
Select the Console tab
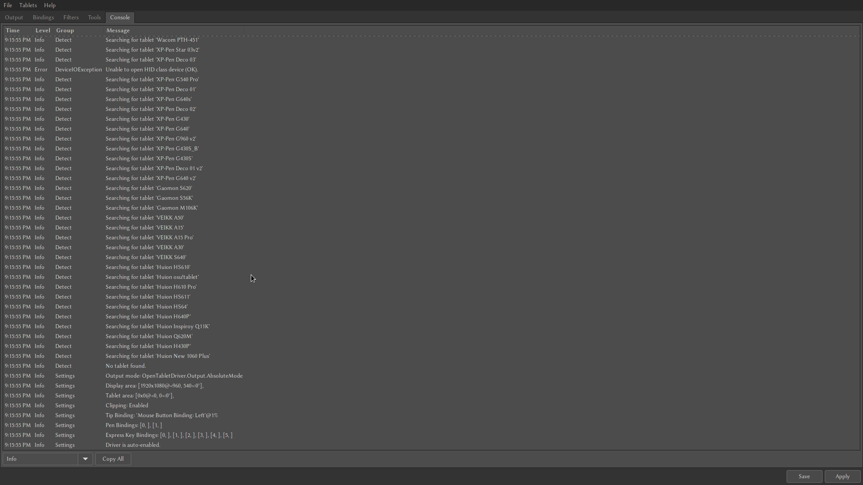click(x=120, y=18)
